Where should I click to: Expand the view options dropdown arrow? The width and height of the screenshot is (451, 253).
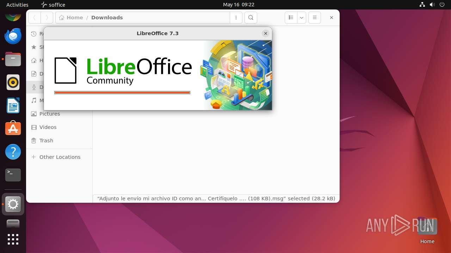coord(302,18)
